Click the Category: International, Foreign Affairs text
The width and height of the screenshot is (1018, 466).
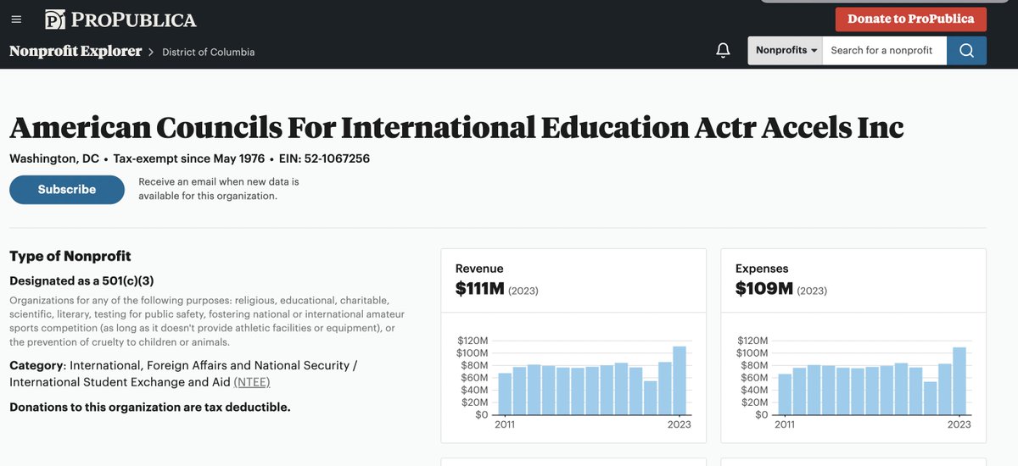pyautogui.click(x=183, y=374)
